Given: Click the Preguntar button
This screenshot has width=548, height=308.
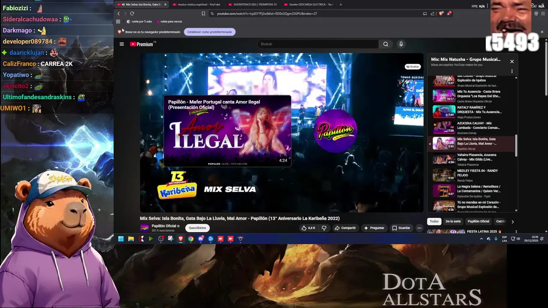Looking at the screenshot, I should point(374,228).
